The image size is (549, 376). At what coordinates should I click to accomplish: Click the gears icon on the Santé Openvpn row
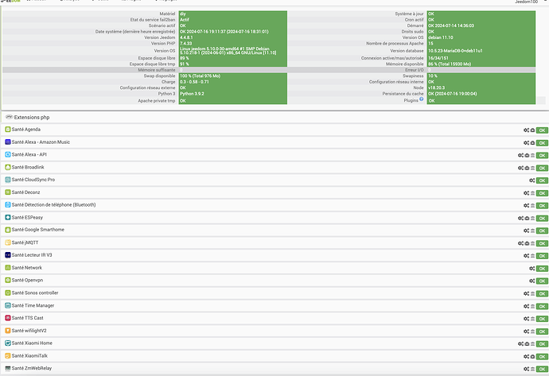(531, 281)
